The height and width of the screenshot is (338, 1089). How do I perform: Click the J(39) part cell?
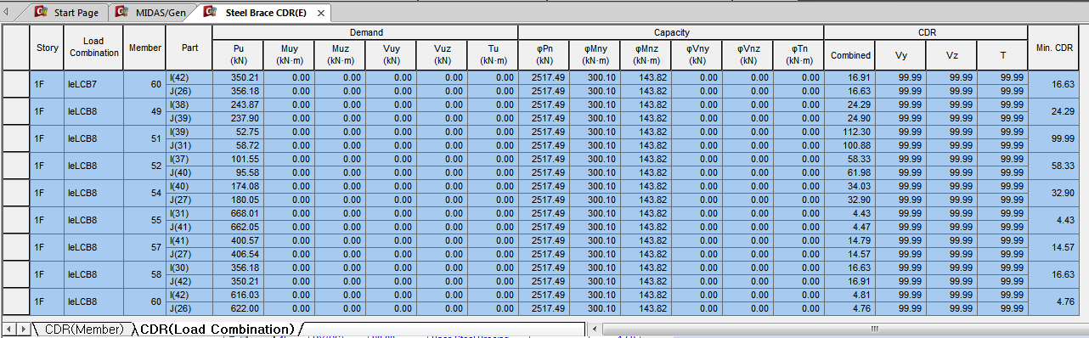pos(189,118)
